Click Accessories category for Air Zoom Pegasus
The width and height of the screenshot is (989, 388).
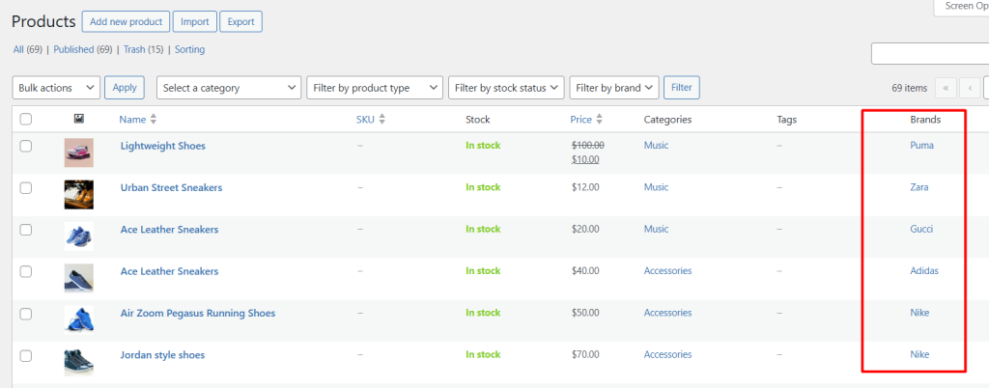coord(668,313)
